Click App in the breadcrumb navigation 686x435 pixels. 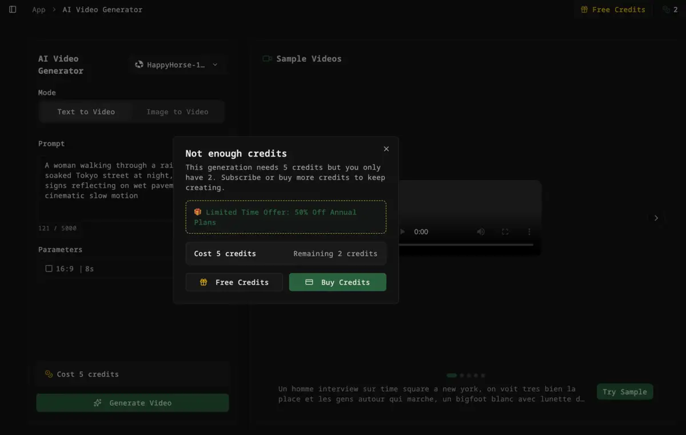(39, 9)
